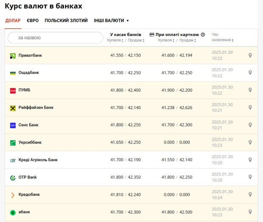Click Сенс Банк card sell rate 42.300
Image resolution: width=263 pixels, height=222 pixels.
pyautogui.click(x=186, y=125)
